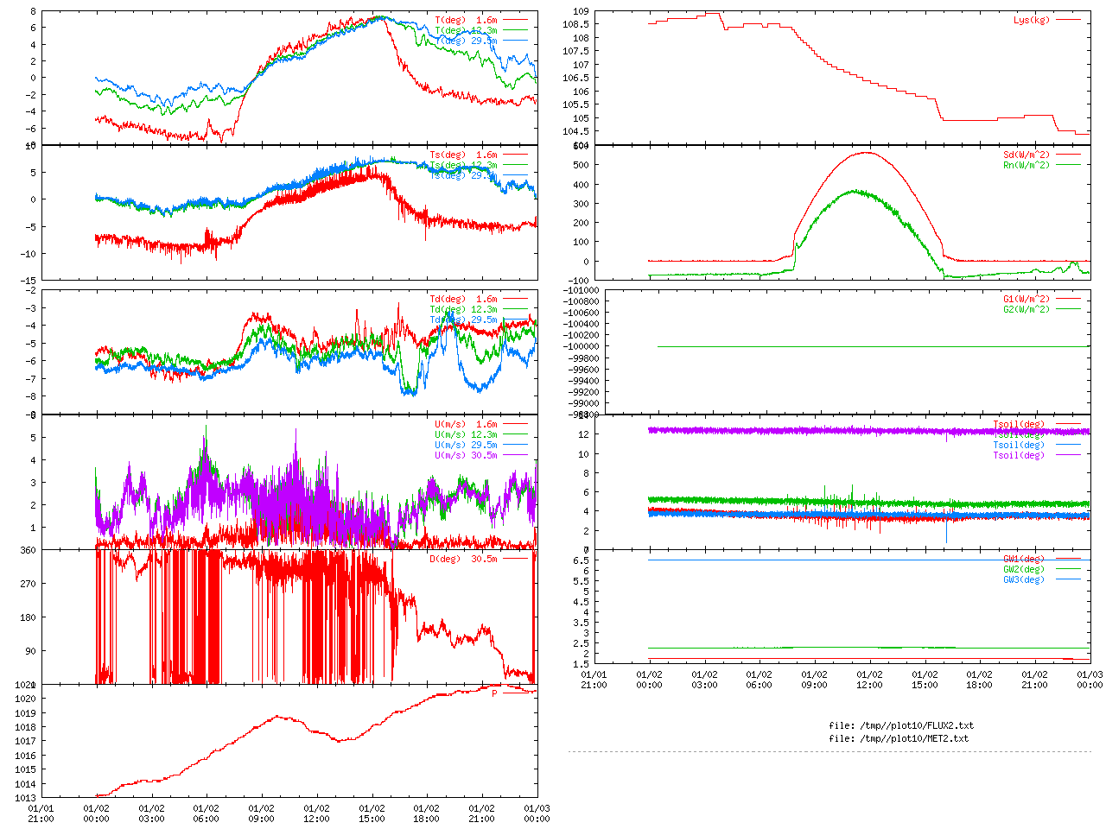Screen dimensions: 1106x829
Task: Click the GW1(deg) legend label
Action: coord(1023,559)
